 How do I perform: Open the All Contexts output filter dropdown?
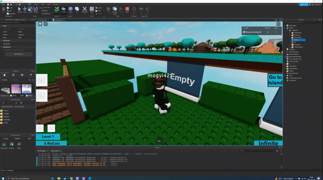click(56, 151)
